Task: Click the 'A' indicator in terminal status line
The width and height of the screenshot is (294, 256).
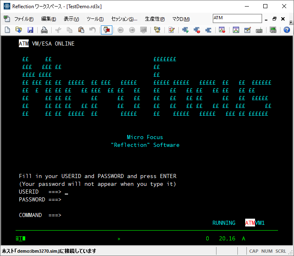Action: [x=244, y=238]
